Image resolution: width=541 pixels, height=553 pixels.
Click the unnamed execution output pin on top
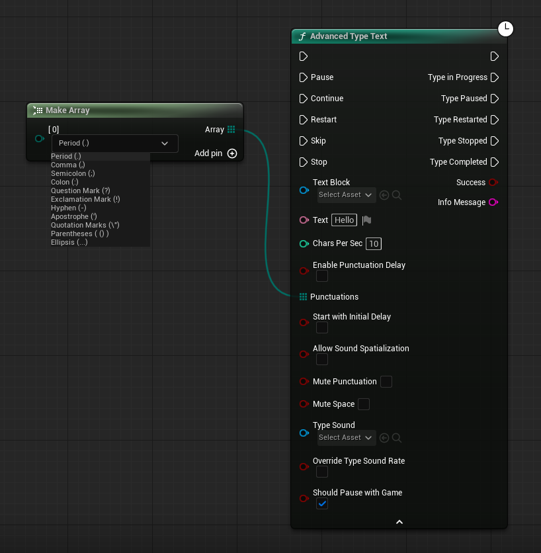point(495,56)
